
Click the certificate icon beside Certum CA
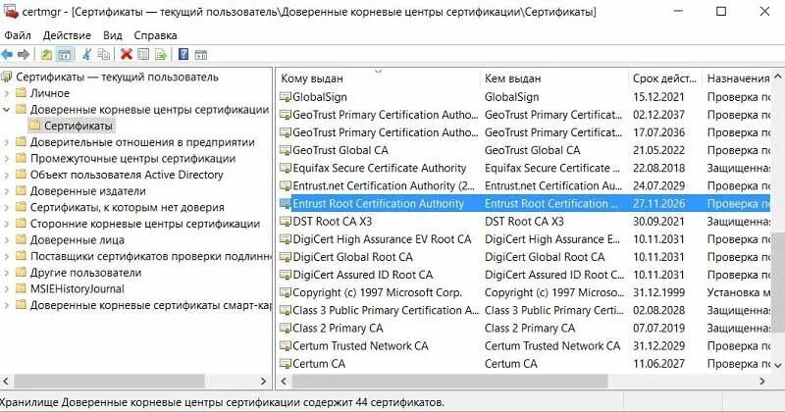point(286,364)
